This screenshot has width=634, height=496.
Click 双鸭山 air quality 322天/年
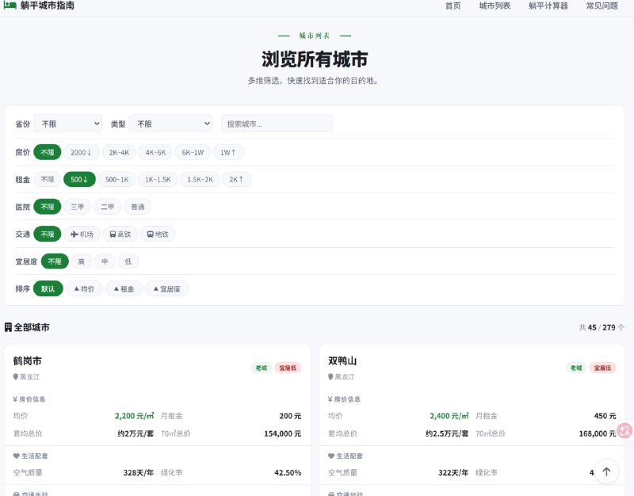pyautogui.click(x=453, y=472)
